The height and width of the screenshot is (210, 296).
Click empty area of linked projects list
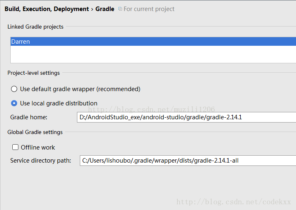(153, 54)
